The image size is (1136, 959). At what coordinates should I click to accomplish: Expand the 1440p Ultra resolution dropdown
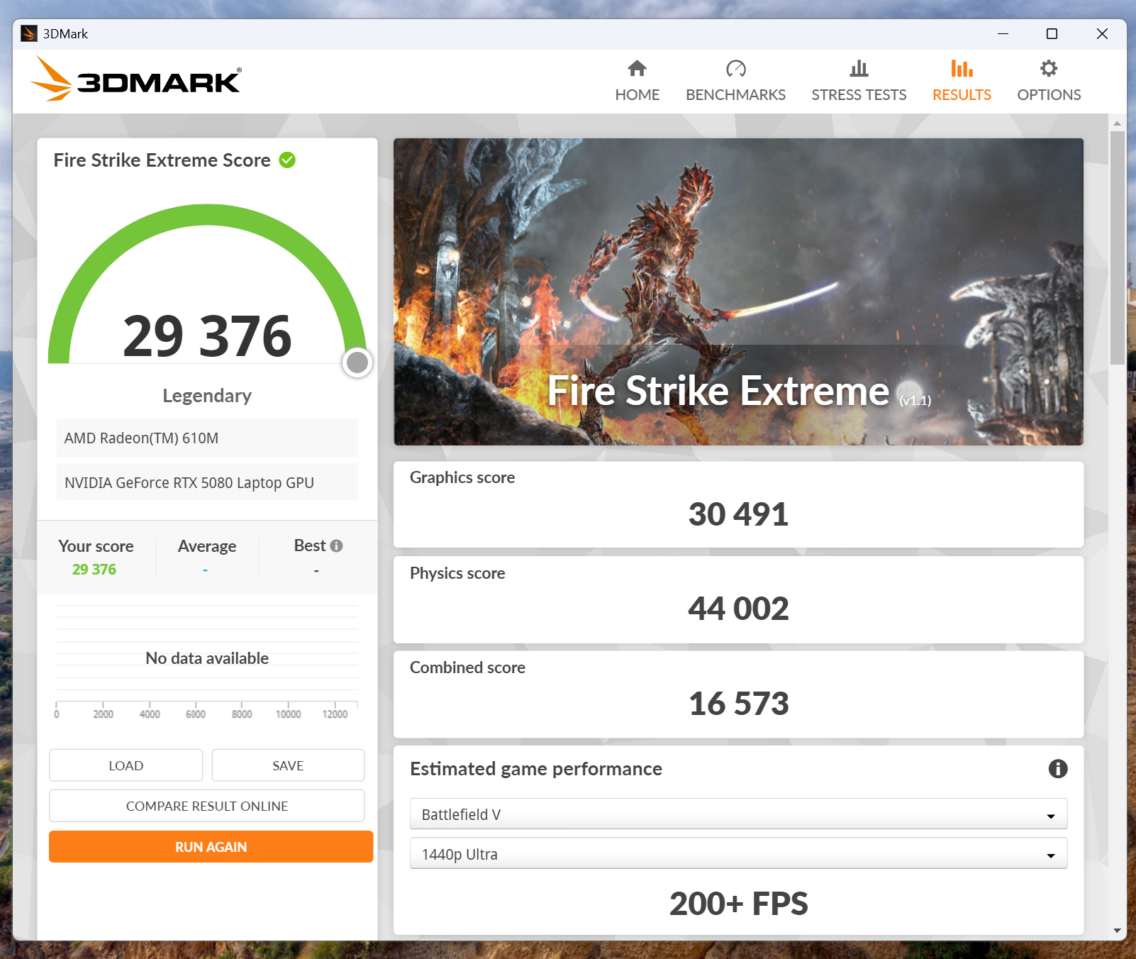[x=737, y=854]
